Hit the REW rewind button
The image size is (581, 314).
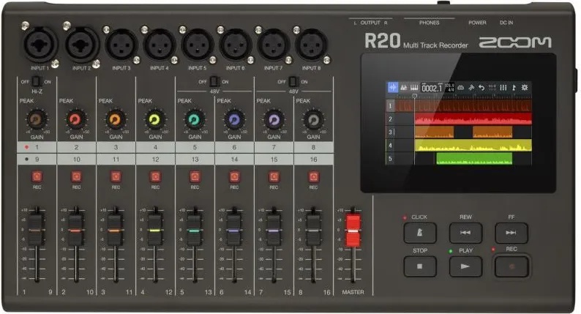tap(465, 233)
